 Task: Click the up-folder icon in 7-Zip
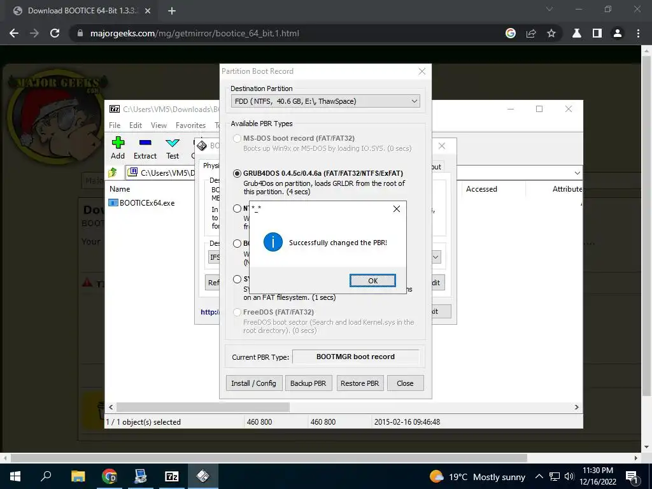pos(112,172)
